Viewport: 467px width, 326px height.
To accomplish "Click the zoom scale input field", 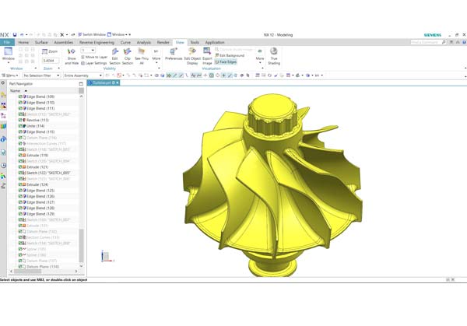I will tap(51, 61).
